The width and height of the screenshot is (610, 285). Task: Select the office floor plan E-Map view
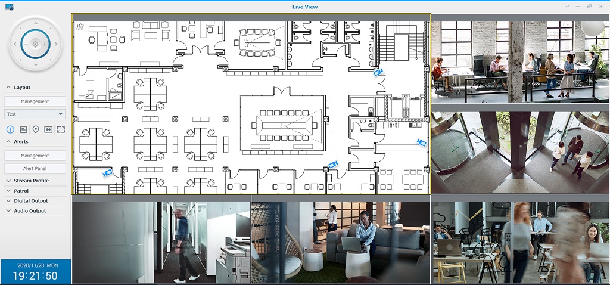tap(251, 104)
